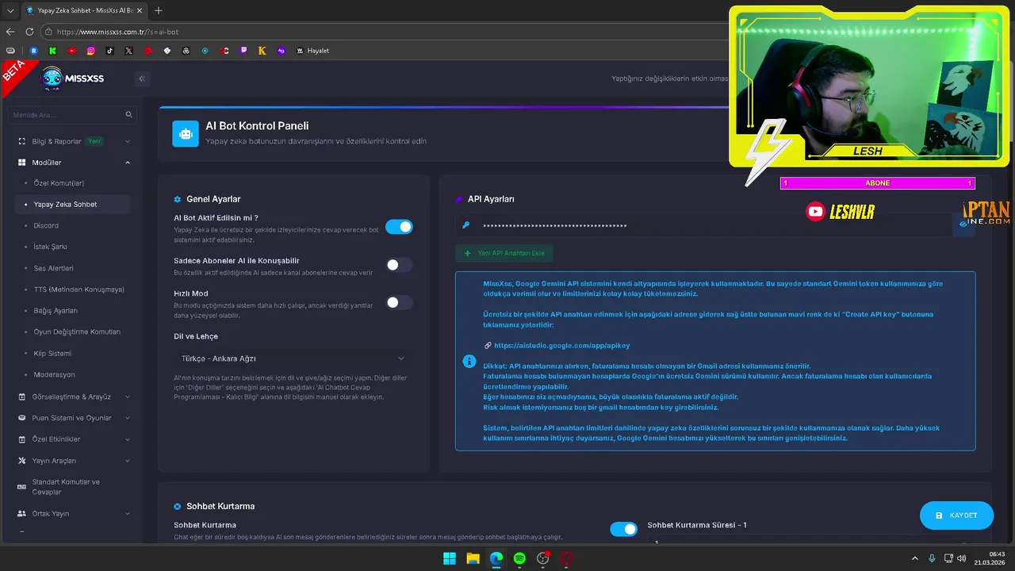Open the X (Twitter) bookmark in the bookmarks bar
Viewport: 1015px width, 571px height.
click(129, 51)
